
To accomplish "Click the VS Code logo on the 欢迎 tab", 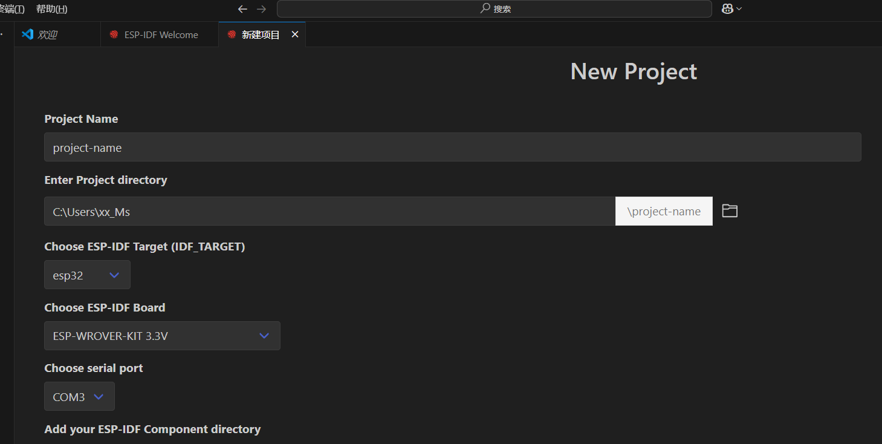I will [27, 34].
